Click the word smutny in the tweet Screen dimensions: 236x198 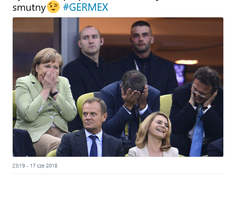29,8
